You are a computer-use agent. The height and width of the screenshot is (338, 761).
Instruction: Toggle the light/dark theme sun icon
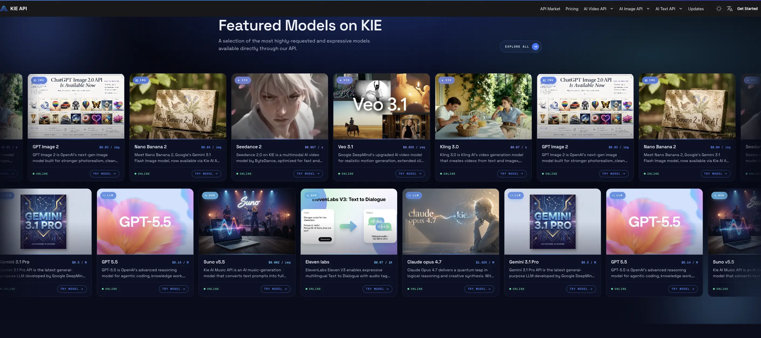719,9
